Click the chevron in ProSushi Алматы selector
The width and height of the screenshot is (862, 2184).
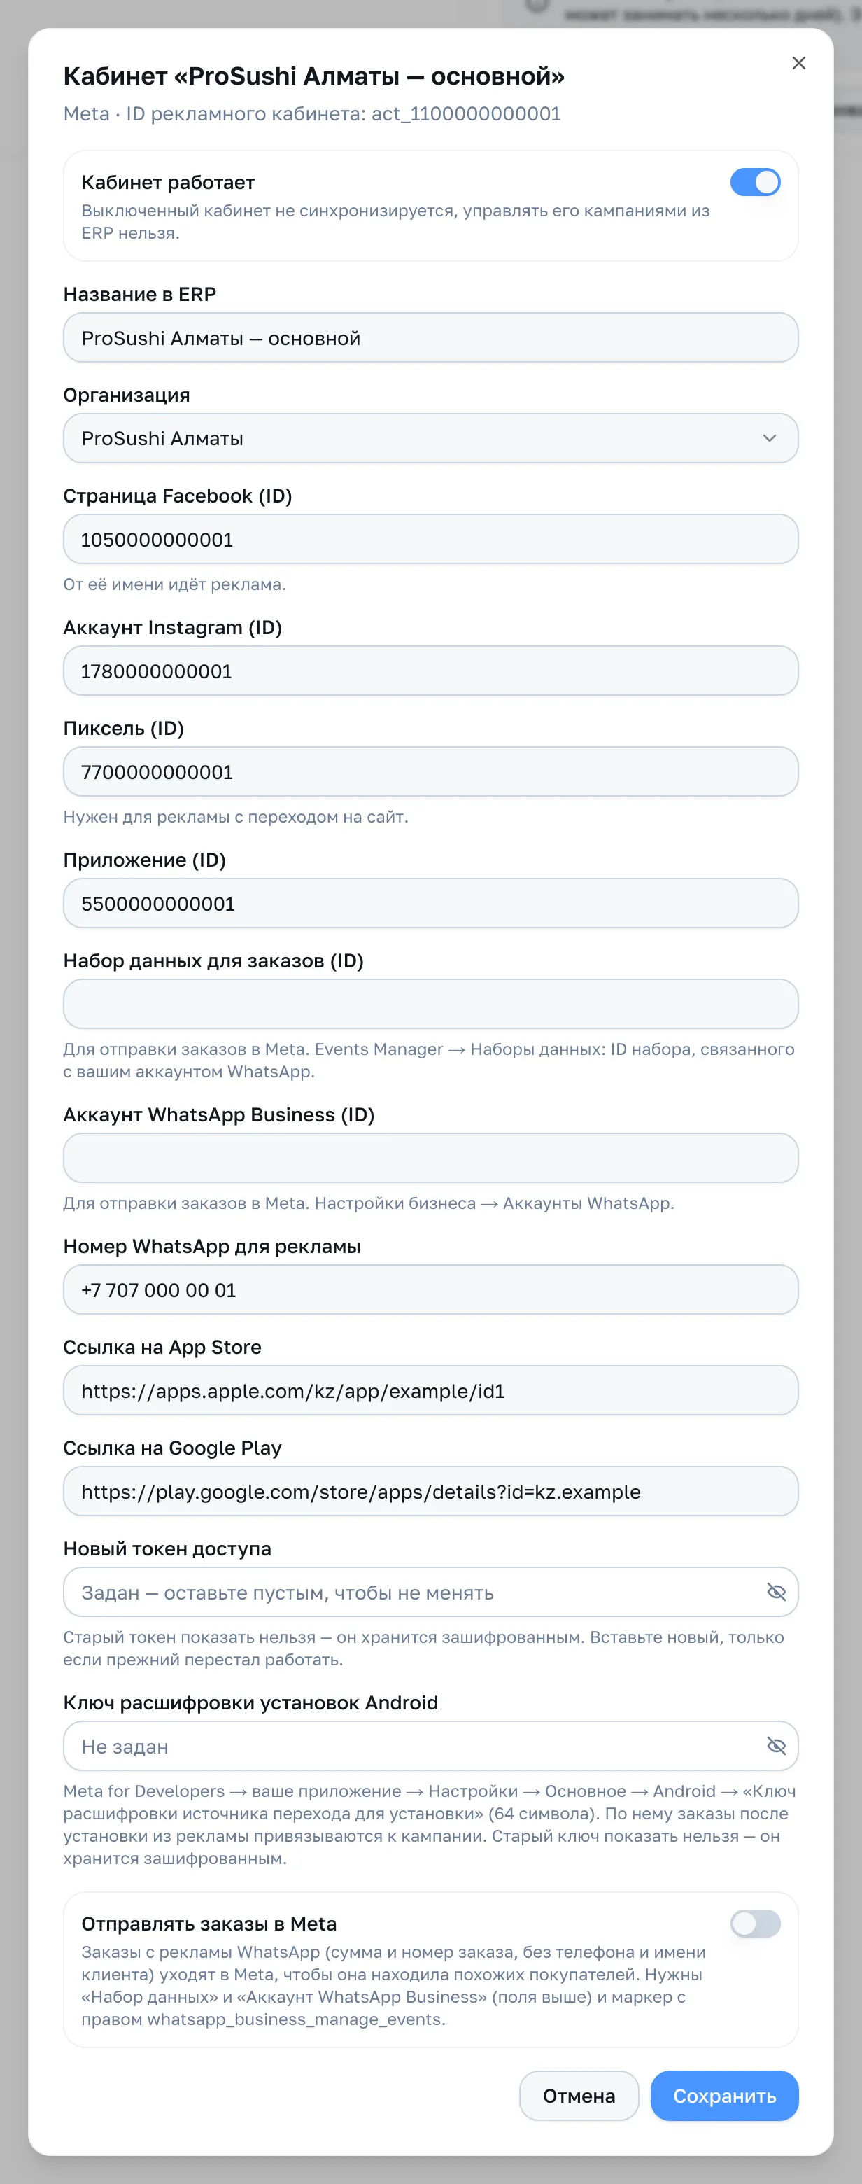pyautogui.click(x=769, y=438)
